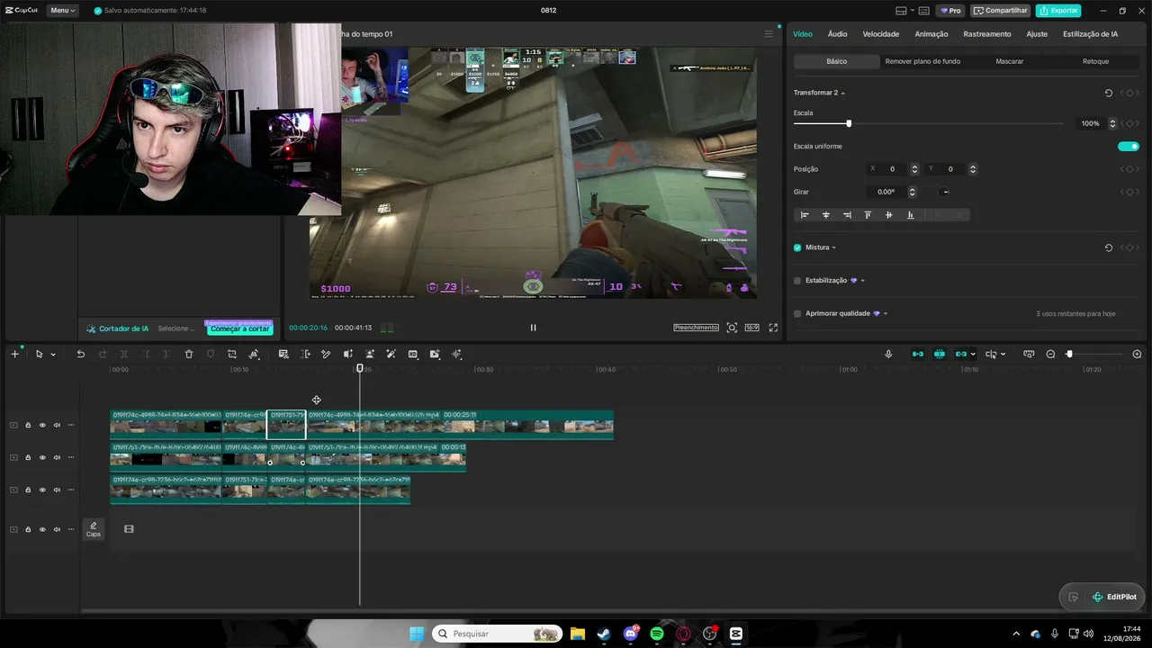Choose the selection arrow tool
Screen dimensions: 1152x648
tap(39, 355)
